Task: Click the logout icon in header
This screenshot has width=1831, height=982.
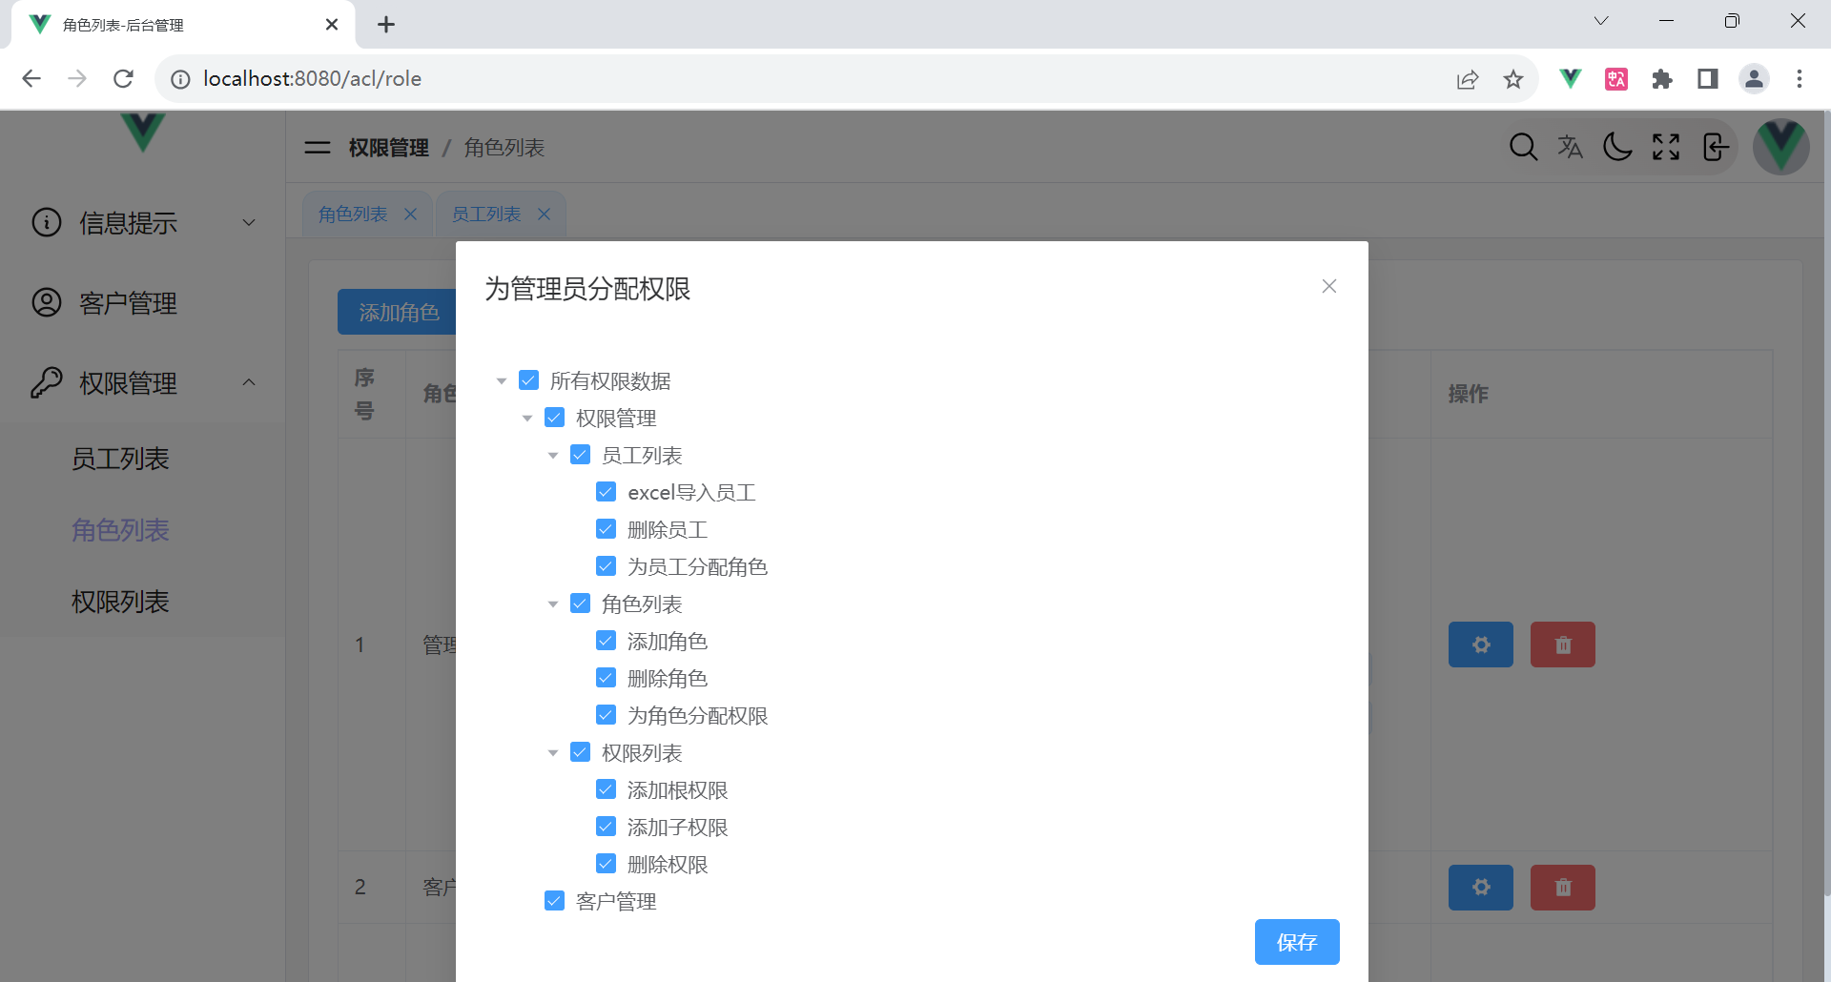Action: [1715, 147]
